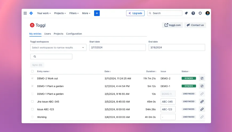232x132 pixels.
Task: Open the app switcher grid icon
Action: pos(25,13)
